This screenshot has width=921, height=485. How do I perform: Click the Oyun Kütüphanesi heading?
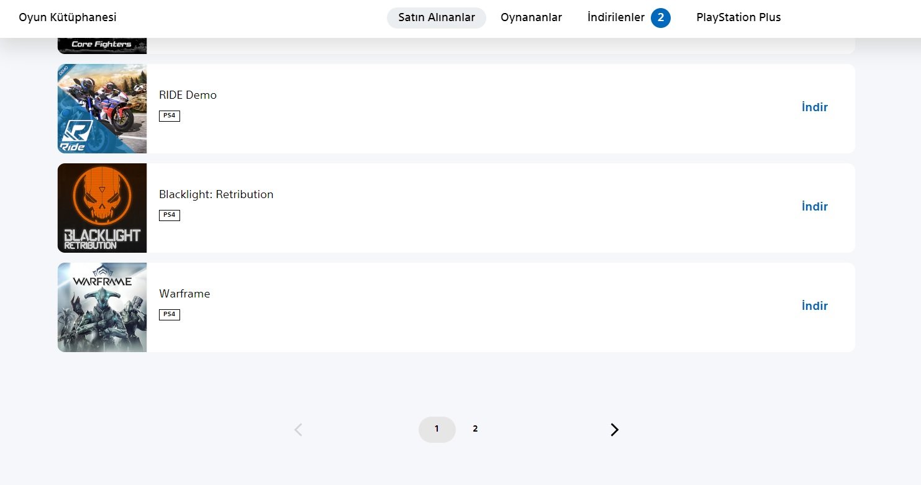(68, 17)
